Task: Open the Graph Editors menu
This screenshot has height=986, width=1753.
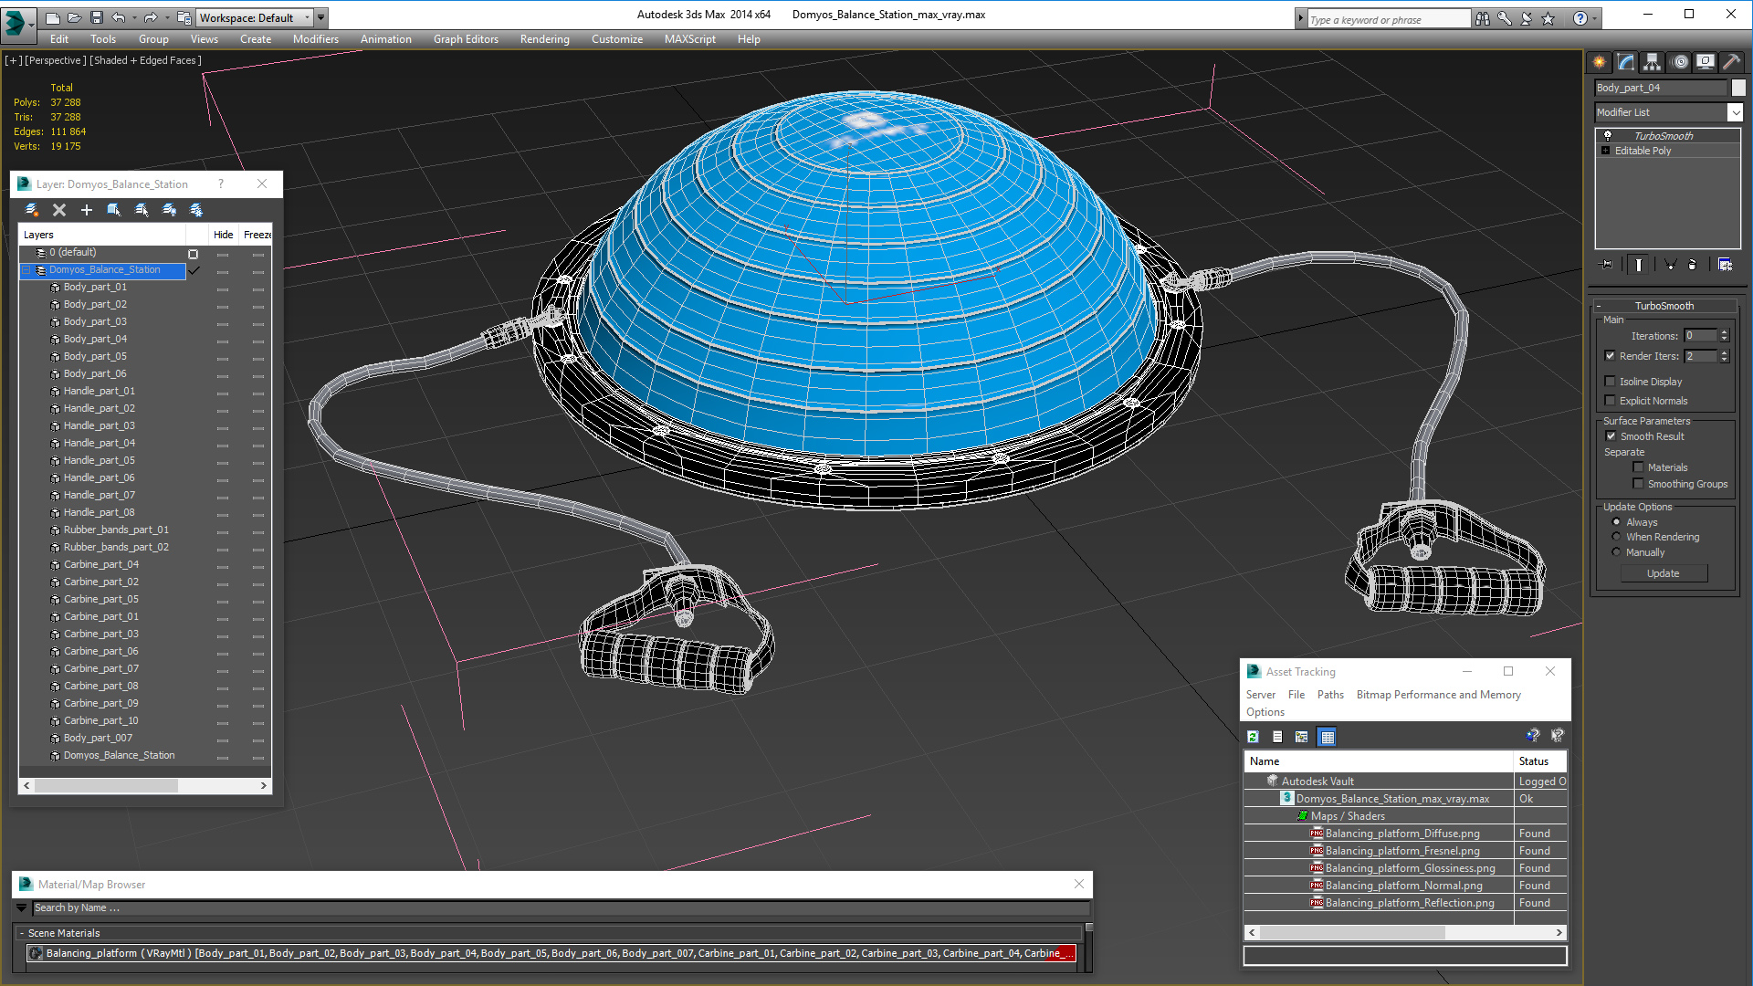Action: coord(466,39)
